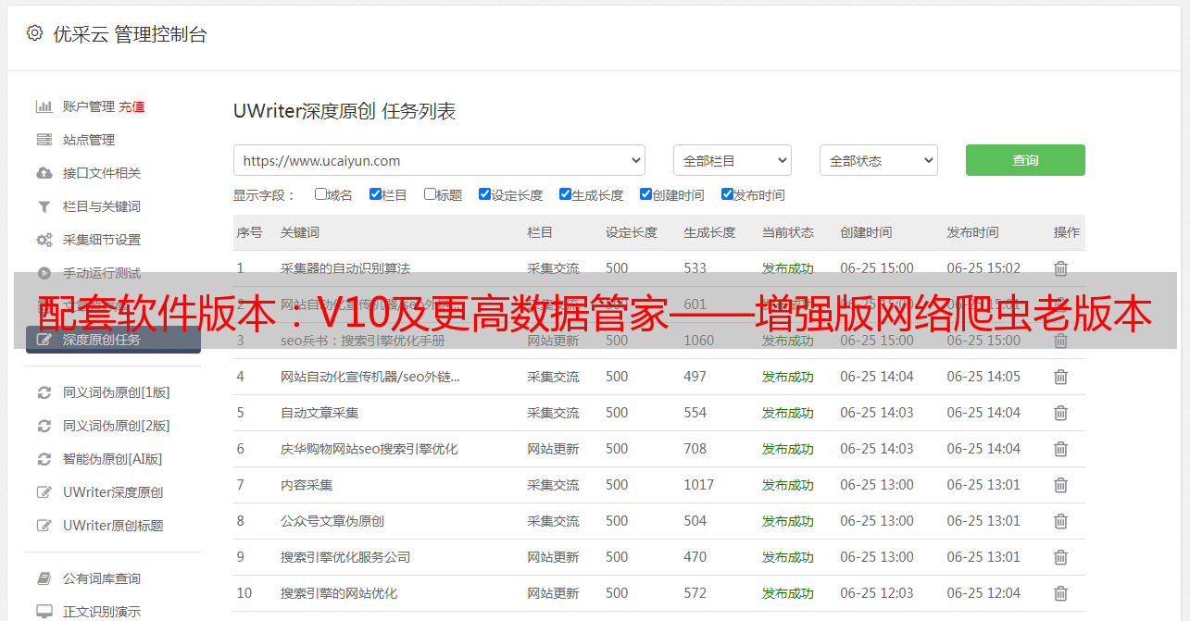The image size is (1190, 621).
Task: Click keyword 搜索引擎的网站优化
Action: [339, 593]
